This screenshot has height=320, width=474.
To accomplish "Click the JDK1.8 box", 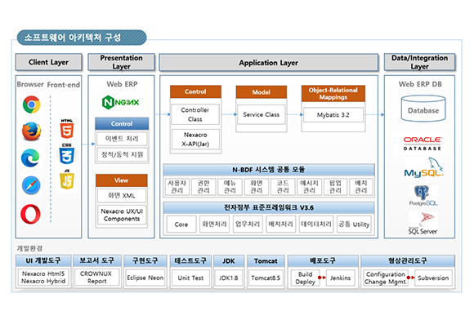I will (x=229, y=278).
